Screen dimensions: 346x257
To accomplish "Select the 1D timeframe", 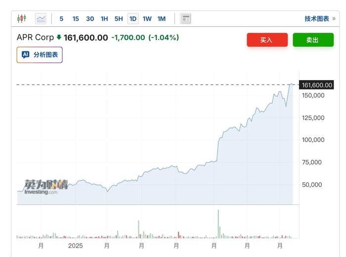I will pyautogui.click(x=133, y=19).
